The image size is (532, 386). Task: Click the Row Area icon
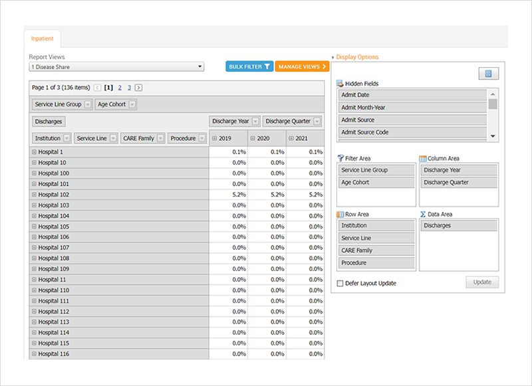click(340, 214)
